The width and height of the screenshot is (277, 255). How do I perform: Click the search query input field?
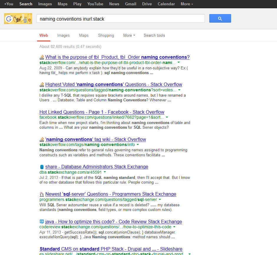tap(121, 18)
